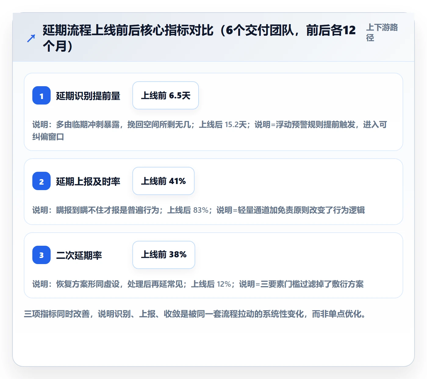Open the 上下游路径 label in header
427x379 pixels.
[x=382, y=32]
